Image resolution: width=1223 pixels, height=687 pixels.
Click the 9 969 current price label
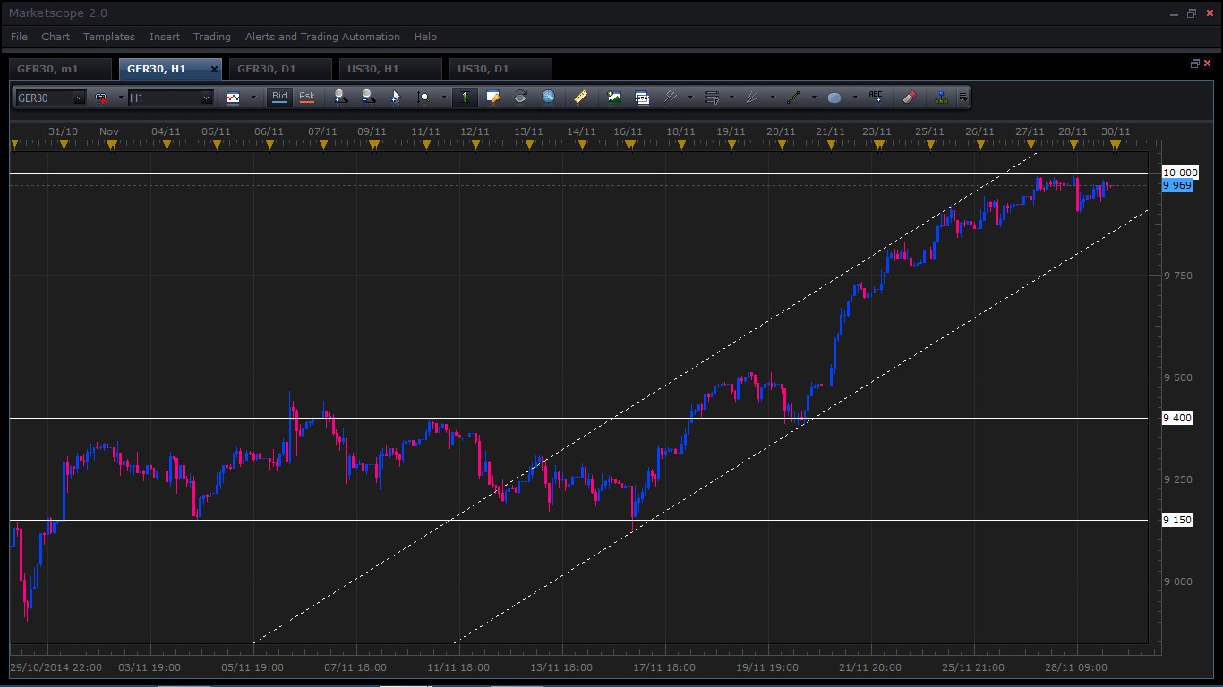1176,185
